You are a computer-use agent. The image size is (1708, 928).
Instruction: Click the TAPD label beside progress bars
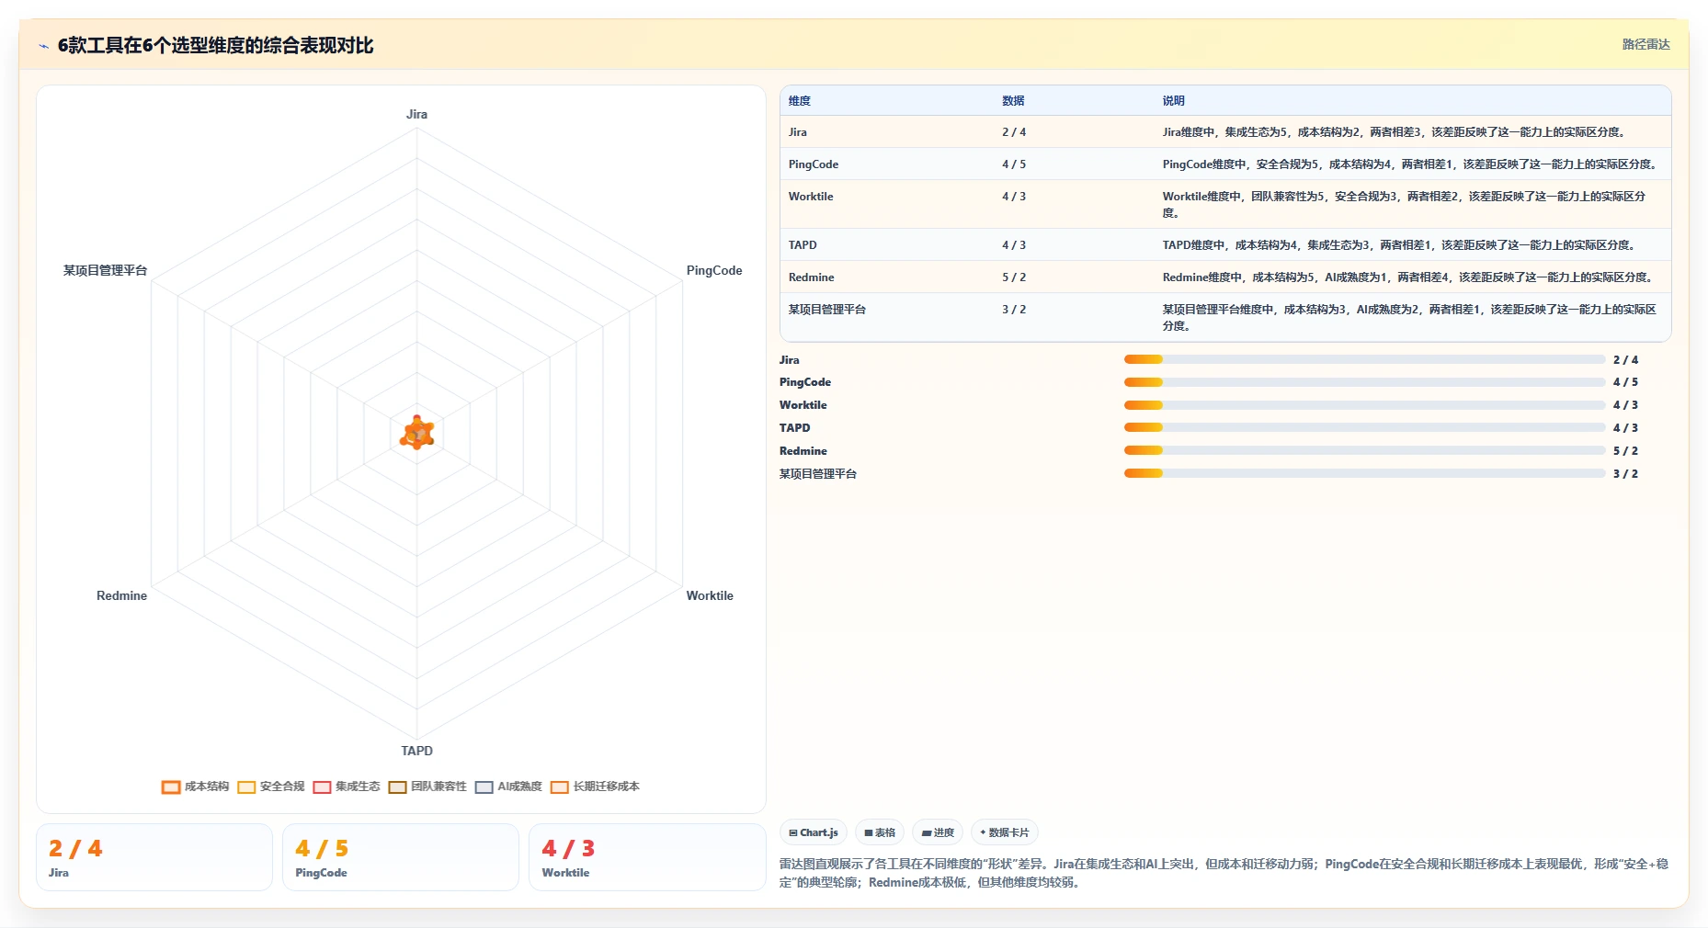(794, 428)
